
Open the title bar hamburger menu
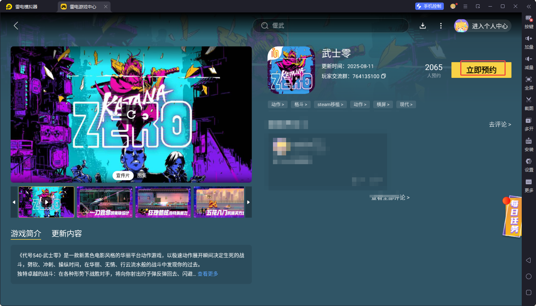pos(465,7)
